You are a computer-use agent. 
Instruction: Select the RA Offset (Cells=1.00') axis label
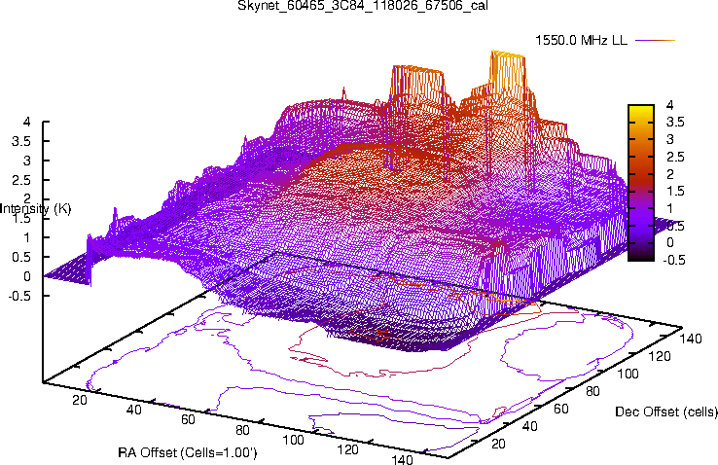pos(188,452)
